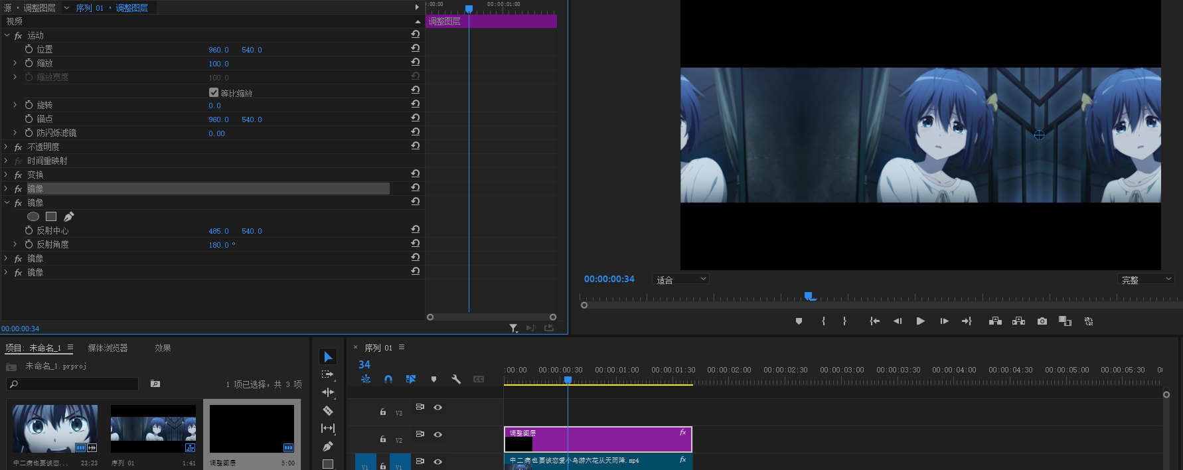Screen dimensions: 1183x470
Task: Switch to the 媒体浏览器 tab
Action: pyautogui.click(x=108, y=348)
